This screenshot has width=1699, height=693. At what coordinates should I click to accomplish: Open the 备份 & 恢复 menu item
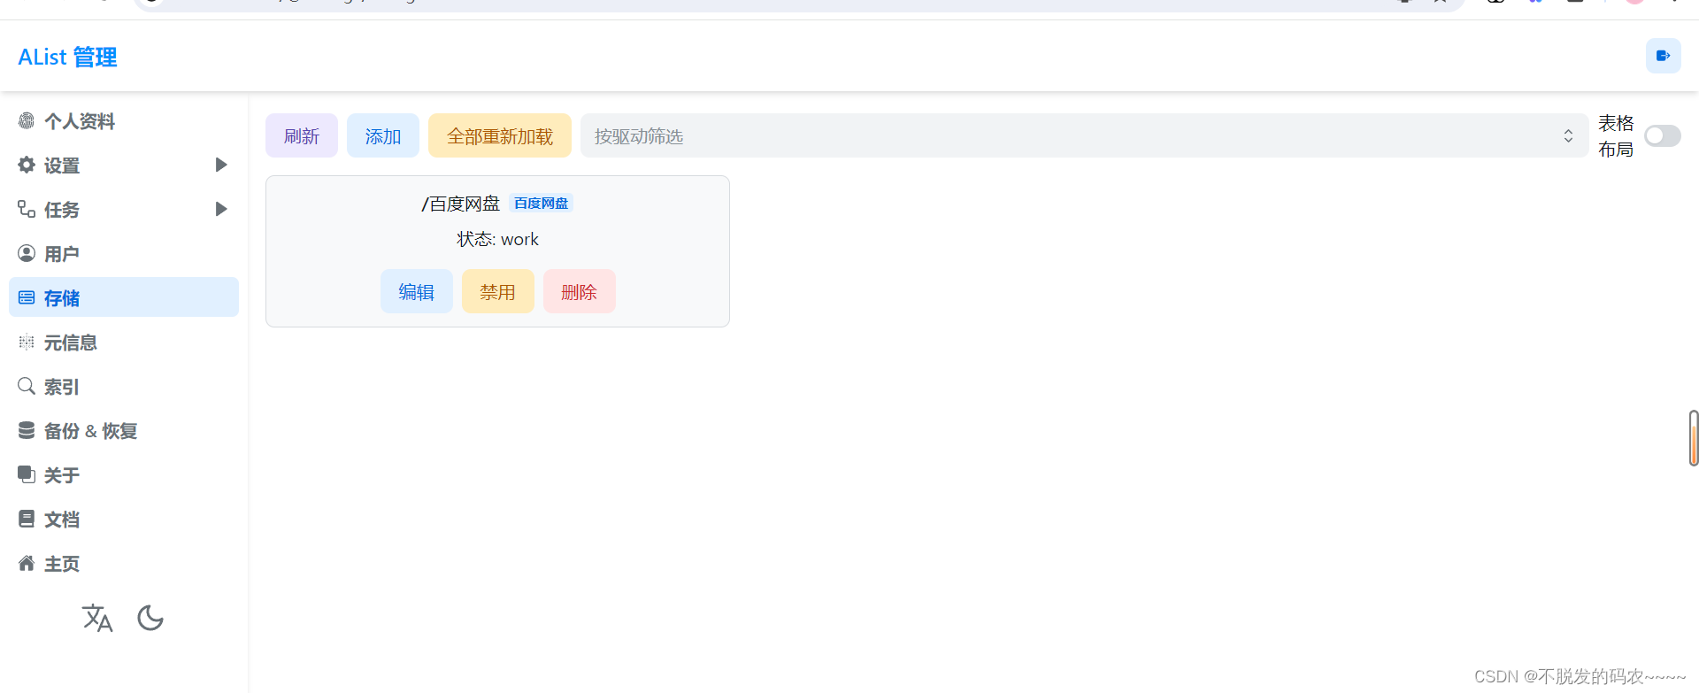[124, 431]
